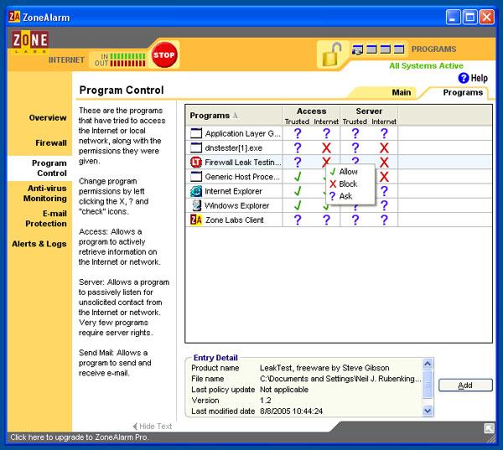
Task: Click the first active program icon near PROGRAMS
Action: 357,49
